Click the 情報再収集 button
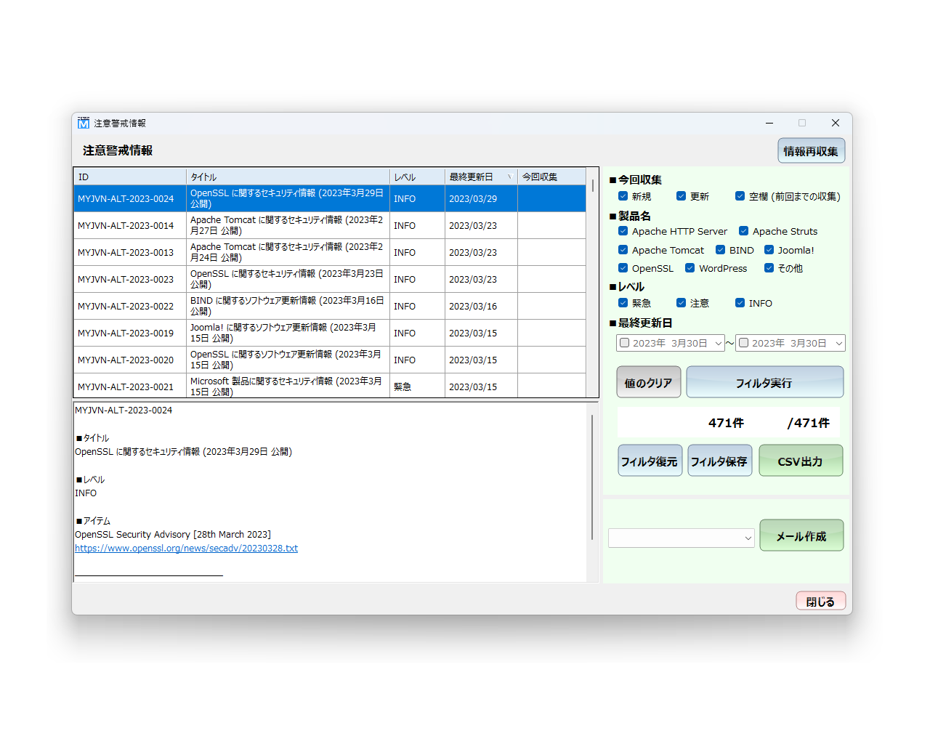The image size is (930, 744). click(x=811, y=151)
